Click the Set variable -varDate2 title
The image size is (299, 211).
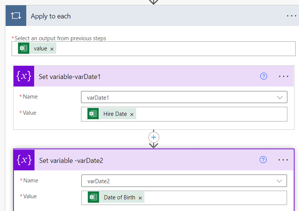click(71, 161)
